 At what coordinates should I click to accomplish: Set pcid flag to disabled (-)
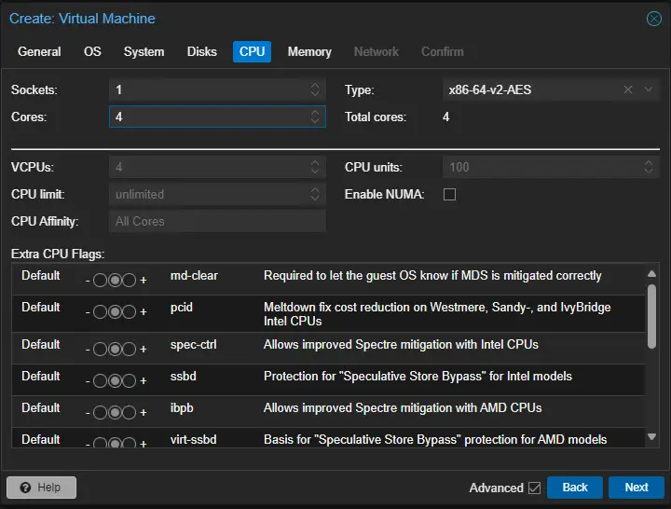(100, 311)
